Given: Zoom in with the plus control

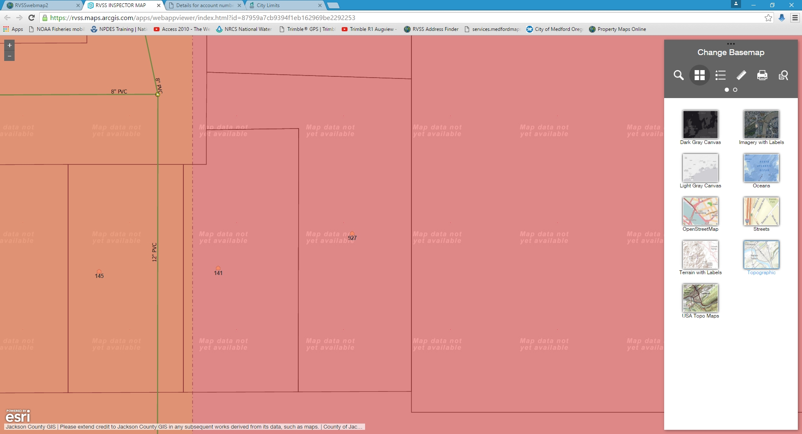Looking at the screenshot, I should [x=9, y=44].
